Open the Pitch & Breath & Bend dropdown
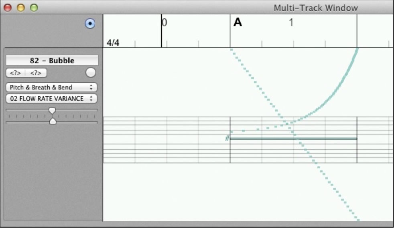This screenshot has height=228, width=394. (x=51, y=87)
